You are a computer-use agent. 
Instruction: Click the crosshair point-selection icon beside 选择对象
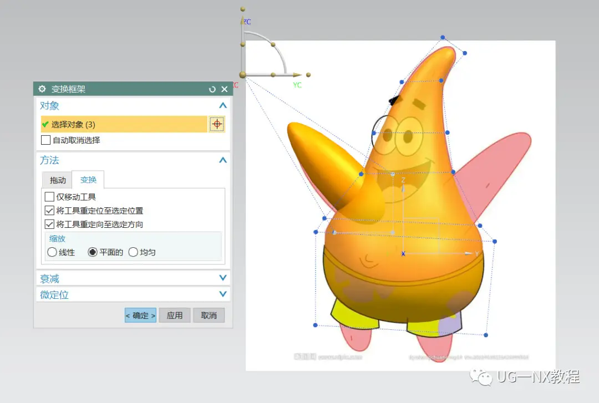click(x=217, y=124)
